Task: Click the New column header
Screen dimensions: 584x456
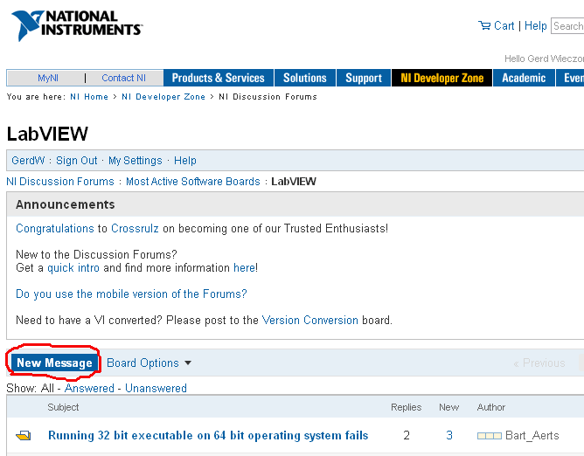Action: (448, 407)
